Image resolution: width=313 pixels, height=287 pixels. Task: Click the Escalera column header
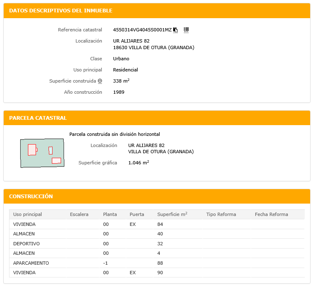coord(79,214)
